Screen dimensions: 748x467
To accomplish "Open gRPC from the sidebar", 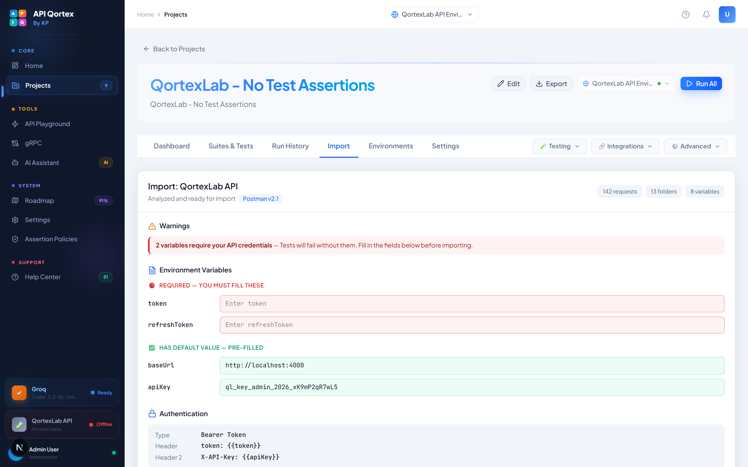I will pos(33,143).
